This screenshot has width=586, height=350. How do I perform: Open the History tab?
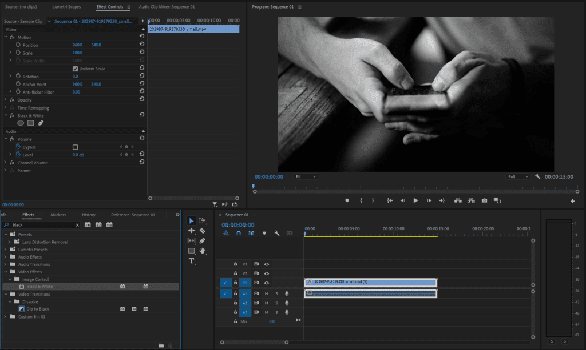[x=89, y=215]
